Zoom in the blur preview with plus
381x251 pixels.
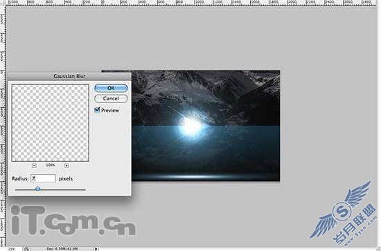coord(67,166)
